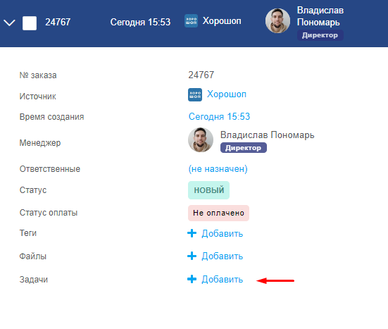This screenshot has width=388, height=329.
Task: Open the Хорошоп source link
Action: point(227,94)
